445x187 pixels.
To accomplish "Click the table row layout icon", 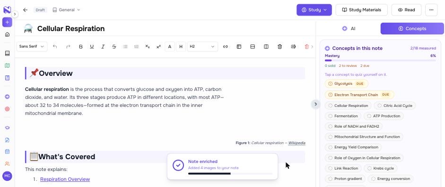I will pyautogui.click(x=253, y=47).
